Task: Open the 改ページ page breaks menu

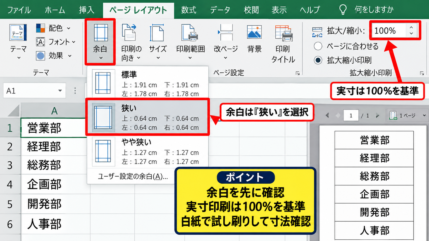Action: click(x=226, y=42)
